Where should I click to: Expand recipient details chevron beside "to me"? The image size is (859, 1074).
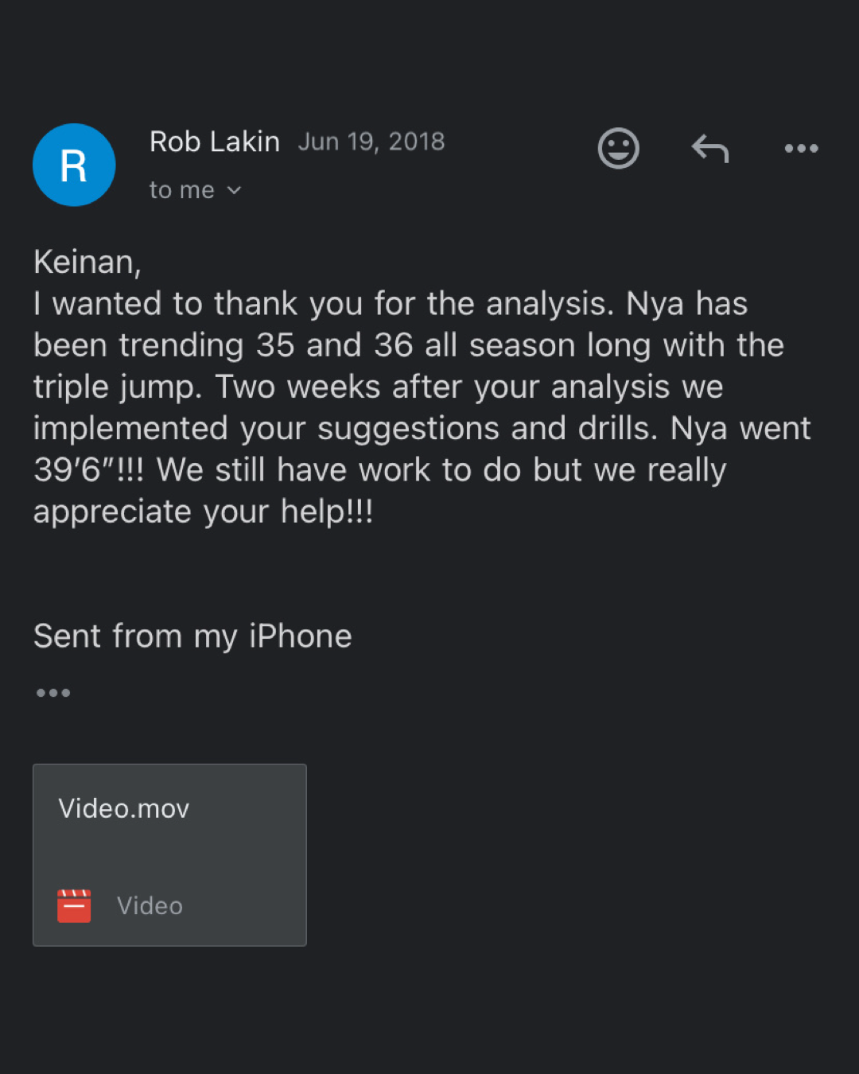tap(234, 190)
